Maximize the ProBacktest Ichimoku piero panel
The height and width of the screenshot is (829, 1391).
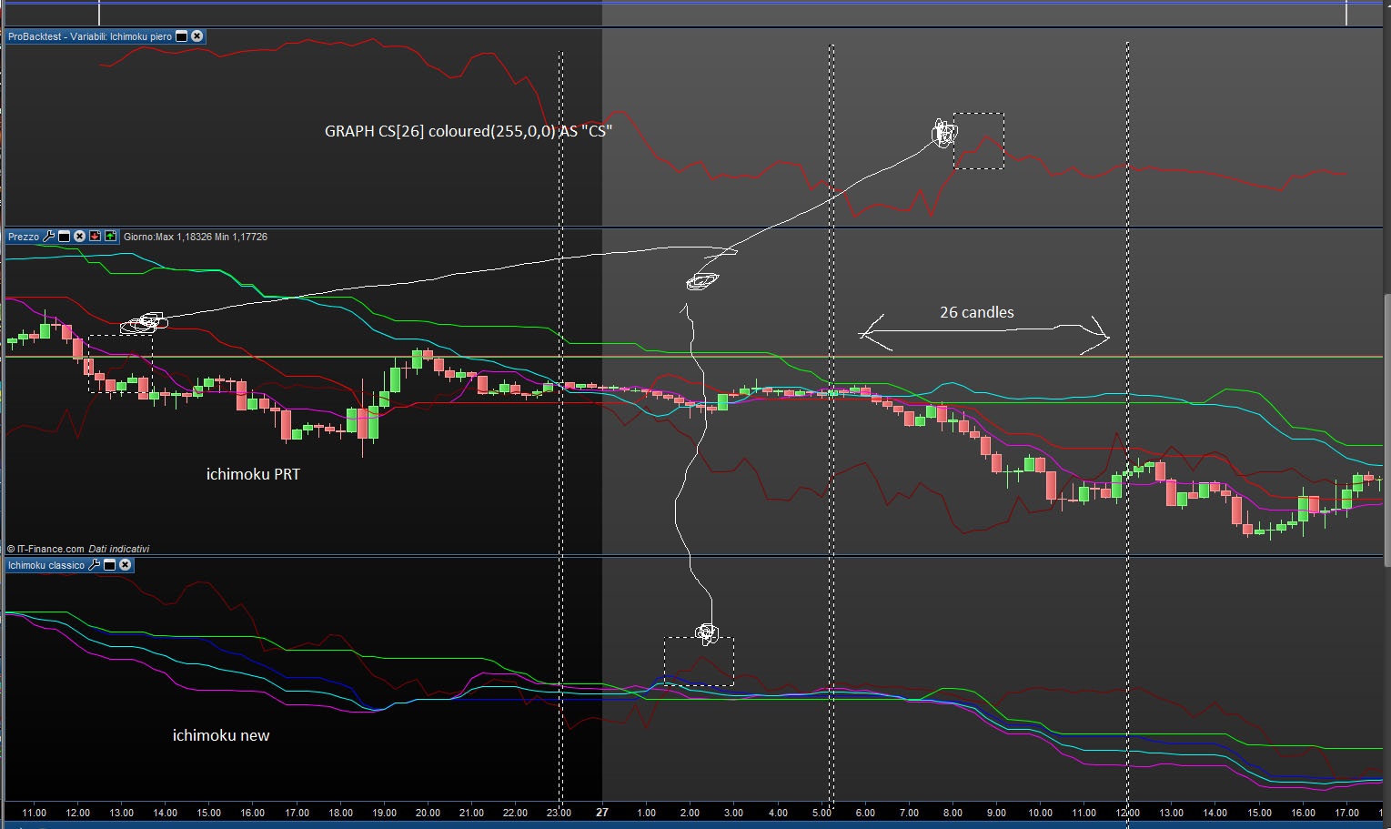coord(181,36)
